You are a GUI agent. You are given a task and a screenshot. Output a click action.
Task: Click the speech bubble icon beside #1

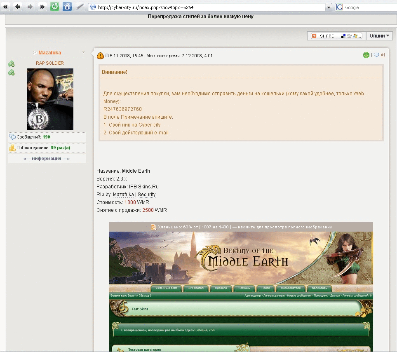pos(376,55)
